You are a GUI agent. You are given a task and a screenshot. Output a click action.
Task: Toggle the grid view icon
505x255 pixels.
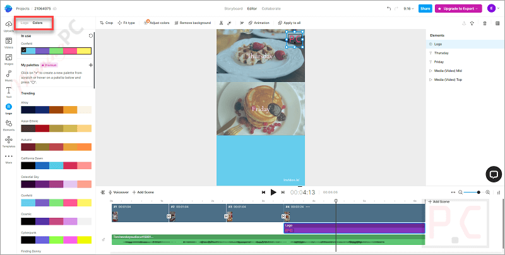click(497, 23)
